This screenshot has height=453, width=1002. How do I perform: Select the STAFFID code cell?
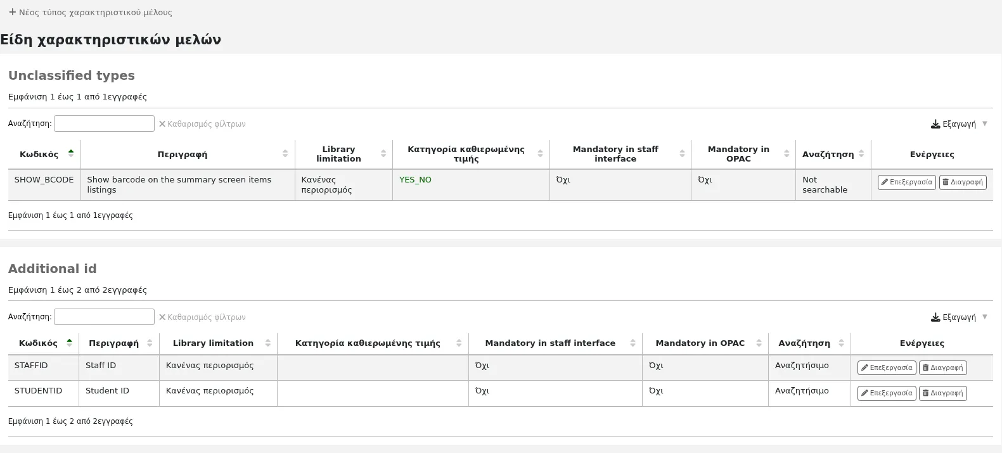point(43,368)
